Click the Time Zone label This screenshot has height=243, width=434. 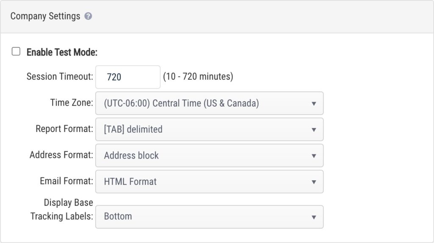(71, 103)
